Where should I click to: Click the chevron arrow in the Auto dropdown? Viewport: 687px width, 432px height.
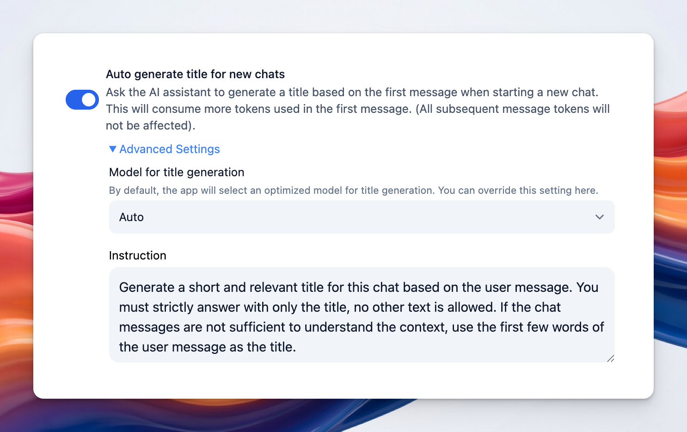coord(600,217)
